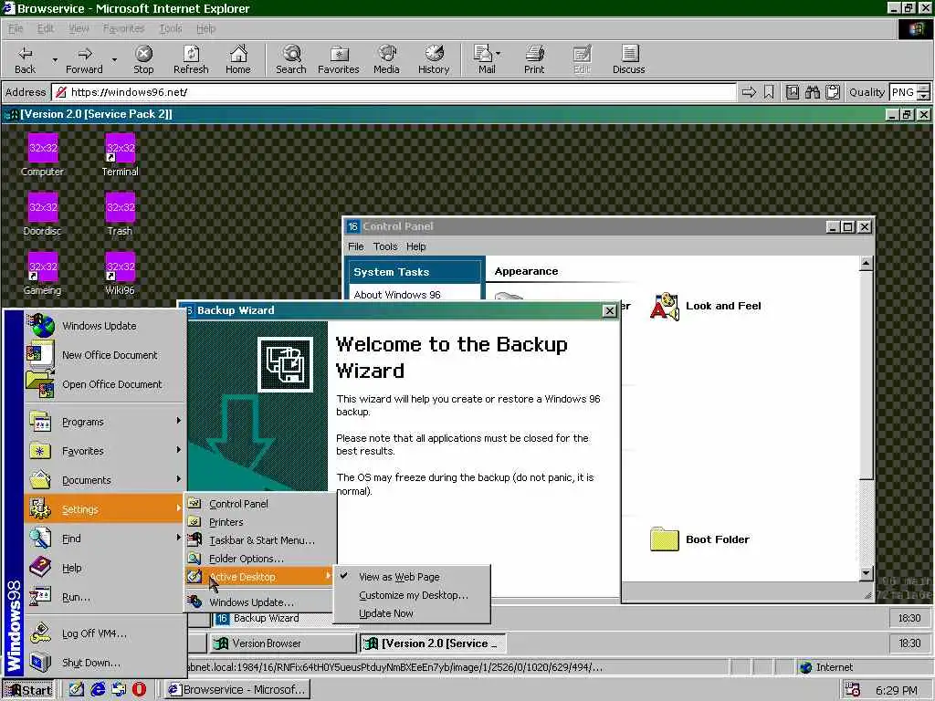Show History toolbar icon
The image size is (935, 701).
point(434,60)
